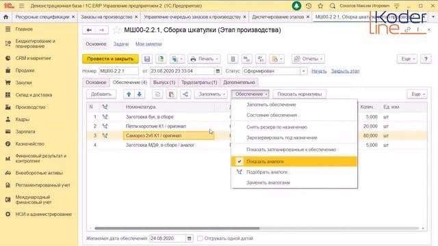The height and width of the screenshot is (246, 438).
Task: Open the Задачи link
Action: [121, 44]
